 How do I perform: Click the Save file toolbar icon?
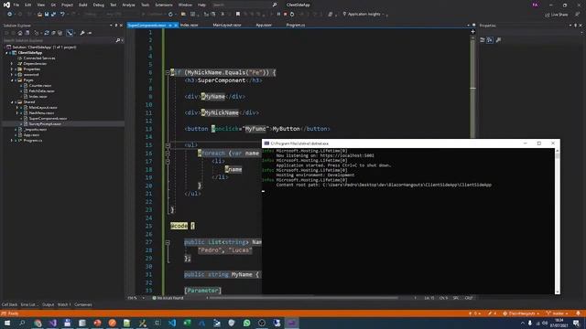(x=47, y=15)
